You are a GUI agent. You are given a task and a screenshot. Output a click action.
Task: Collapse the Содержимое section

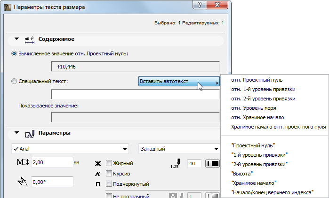click(17, 38)
